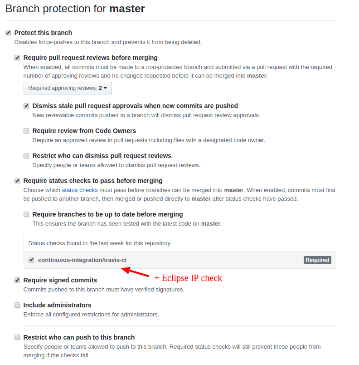Click the gray Required badge
The image size is (359, 365).
coord(317,260)
